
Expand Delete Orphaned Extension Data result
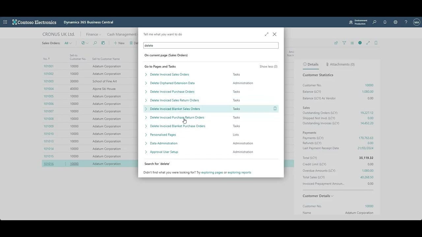146,83
